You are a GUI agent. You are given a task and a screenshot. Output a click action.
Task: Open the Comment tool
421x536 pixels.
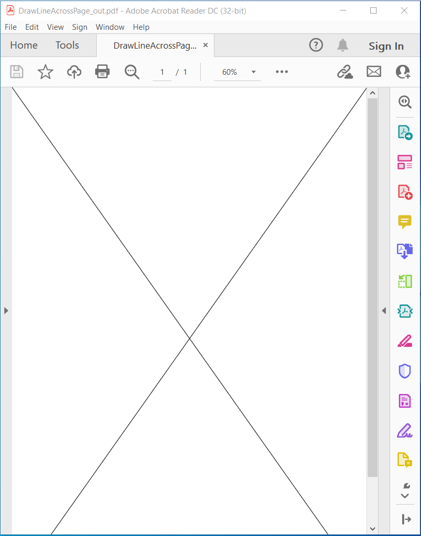(404, 222)
